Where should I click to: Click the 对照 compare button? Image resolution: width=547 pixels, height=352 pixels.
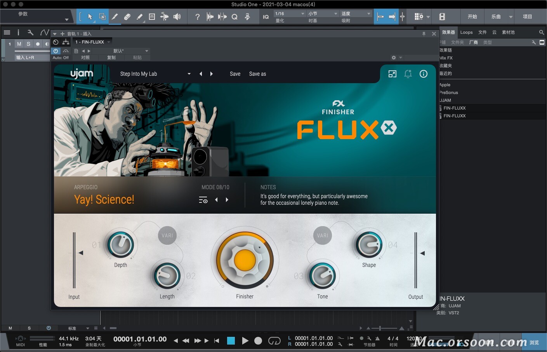tap(85, 58)
